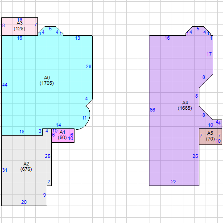The image size is (223, 223).
Task: Click the 66 dimension on A4's left edge
Action: pos(153,110)
